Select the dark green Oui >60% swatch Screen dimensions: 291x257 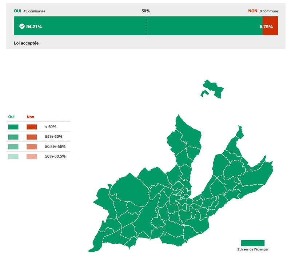13,127
